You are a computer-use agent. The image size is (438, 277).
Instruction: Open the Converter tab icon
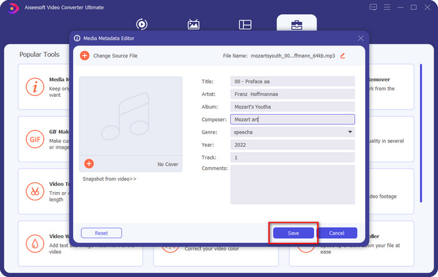pos(141,24)
